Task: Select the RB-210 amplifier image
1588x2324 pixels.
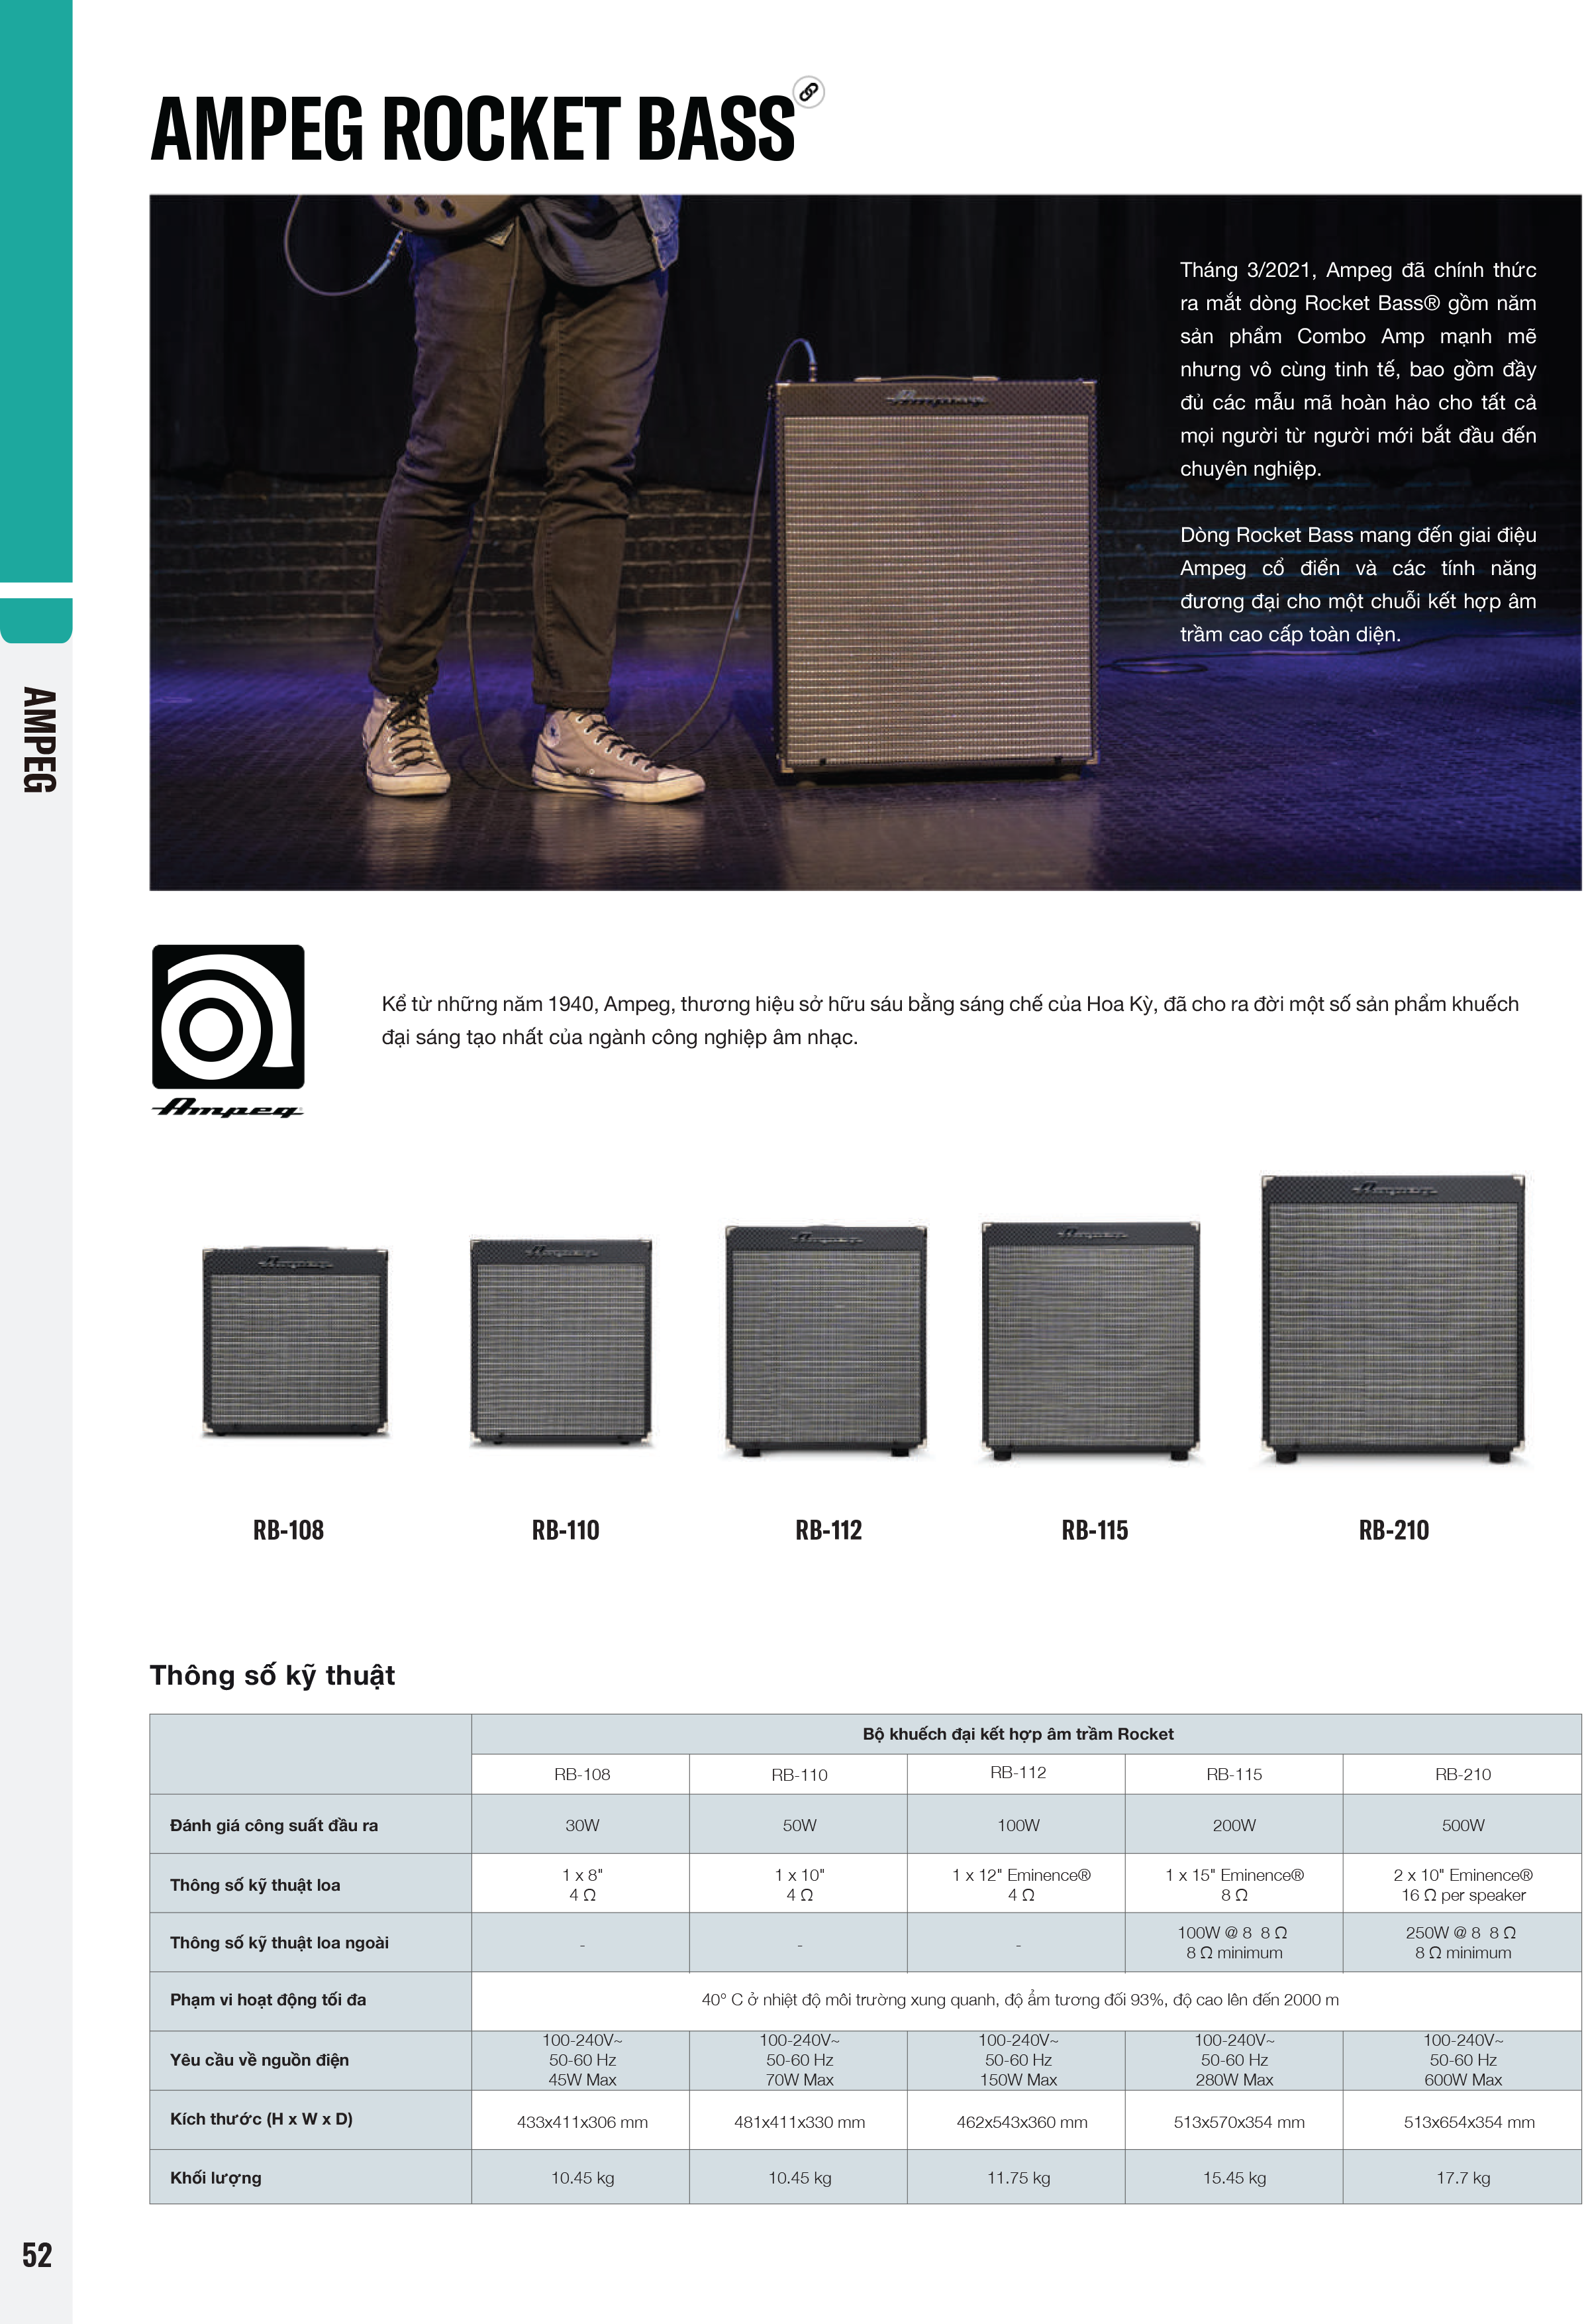Action: pos(1393,1319)
